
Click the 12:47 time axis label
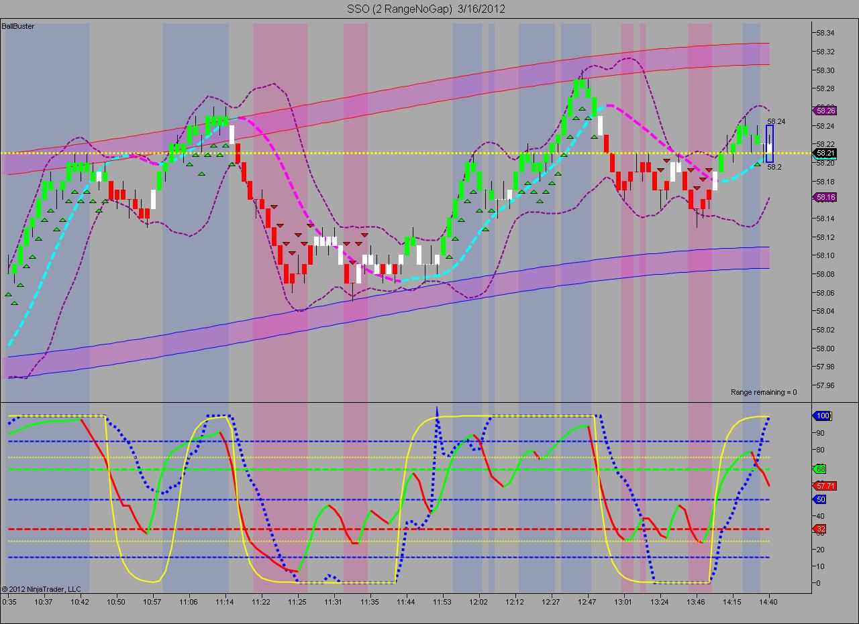tap(587, 602)
